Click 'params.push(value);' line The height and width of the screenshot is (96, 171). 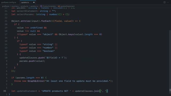click(x=32, y=61)
